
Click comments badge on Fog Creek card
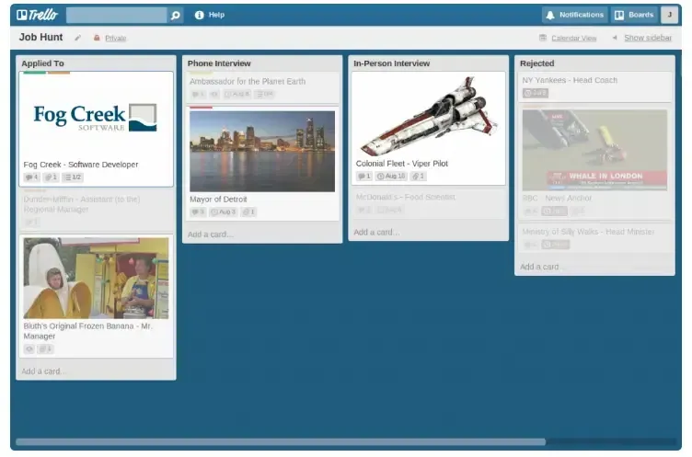[31, 177]
